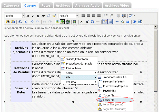Switch to the Cabecera tab
Viewport: 159px width, 112px height.
tap(11, 5)
